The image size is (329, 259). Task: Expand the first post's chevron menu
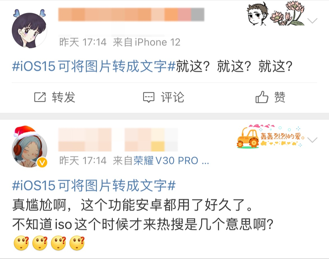(312, 21)
